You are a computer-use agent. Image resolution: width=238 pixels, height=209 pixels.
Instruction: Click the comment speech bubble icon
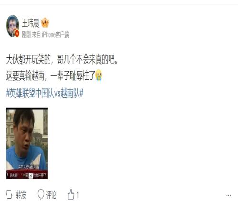[x=41, y=194]
